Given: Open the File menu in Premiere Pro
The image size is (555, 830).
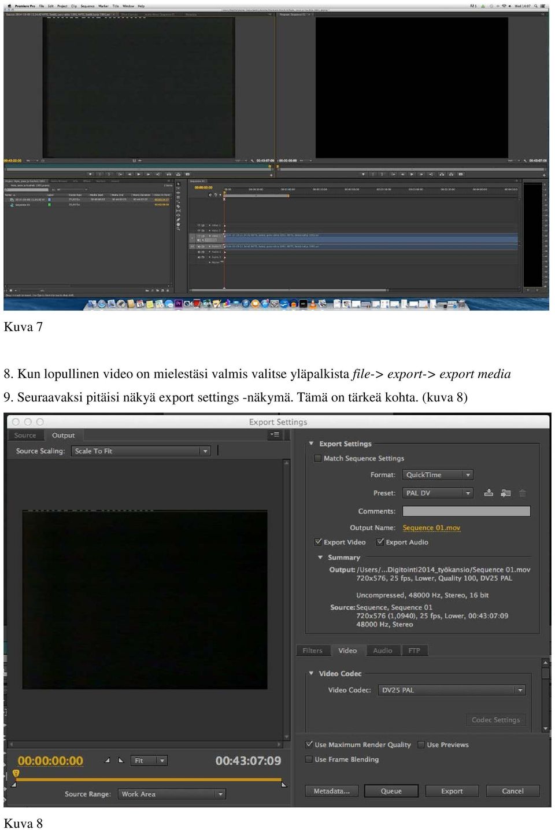Looking at the screenshot, I should tap(42, 6).
